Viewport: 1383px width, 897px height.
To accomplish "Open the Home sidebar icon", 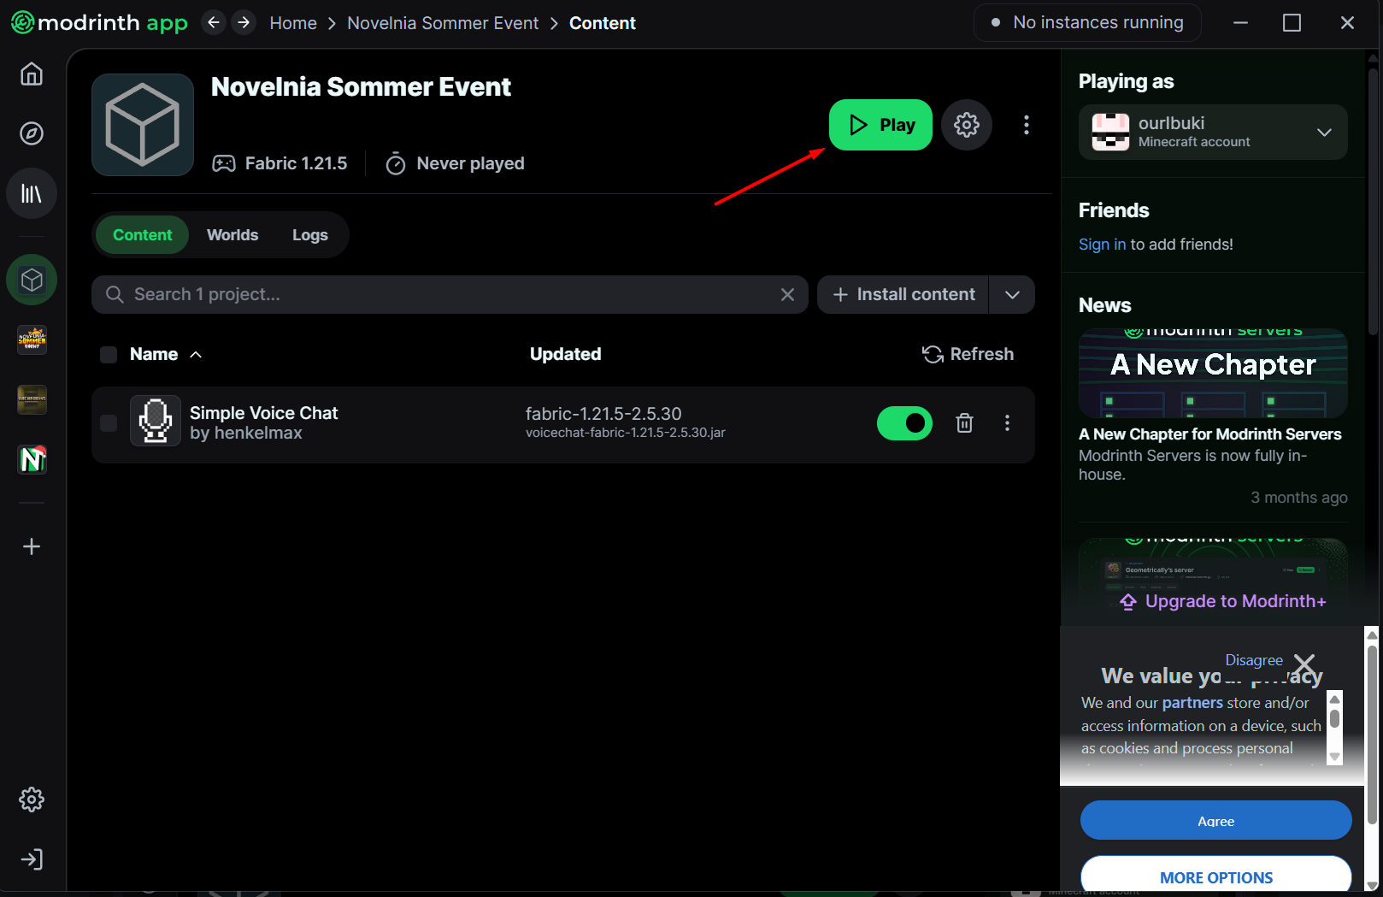I will click(x=32, y=74).
